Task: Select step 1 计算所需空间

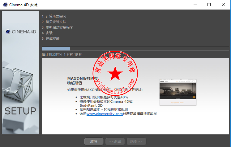Action: click(54, 16)
